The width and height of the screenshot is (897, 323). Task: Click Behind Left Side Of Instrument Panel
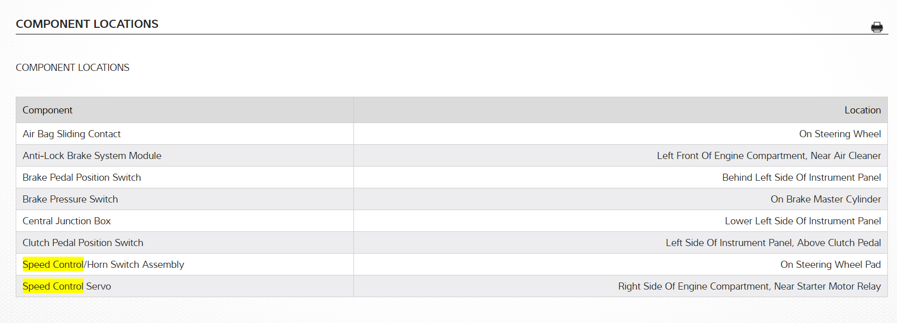pyautogui.click(x=801, y=178)
